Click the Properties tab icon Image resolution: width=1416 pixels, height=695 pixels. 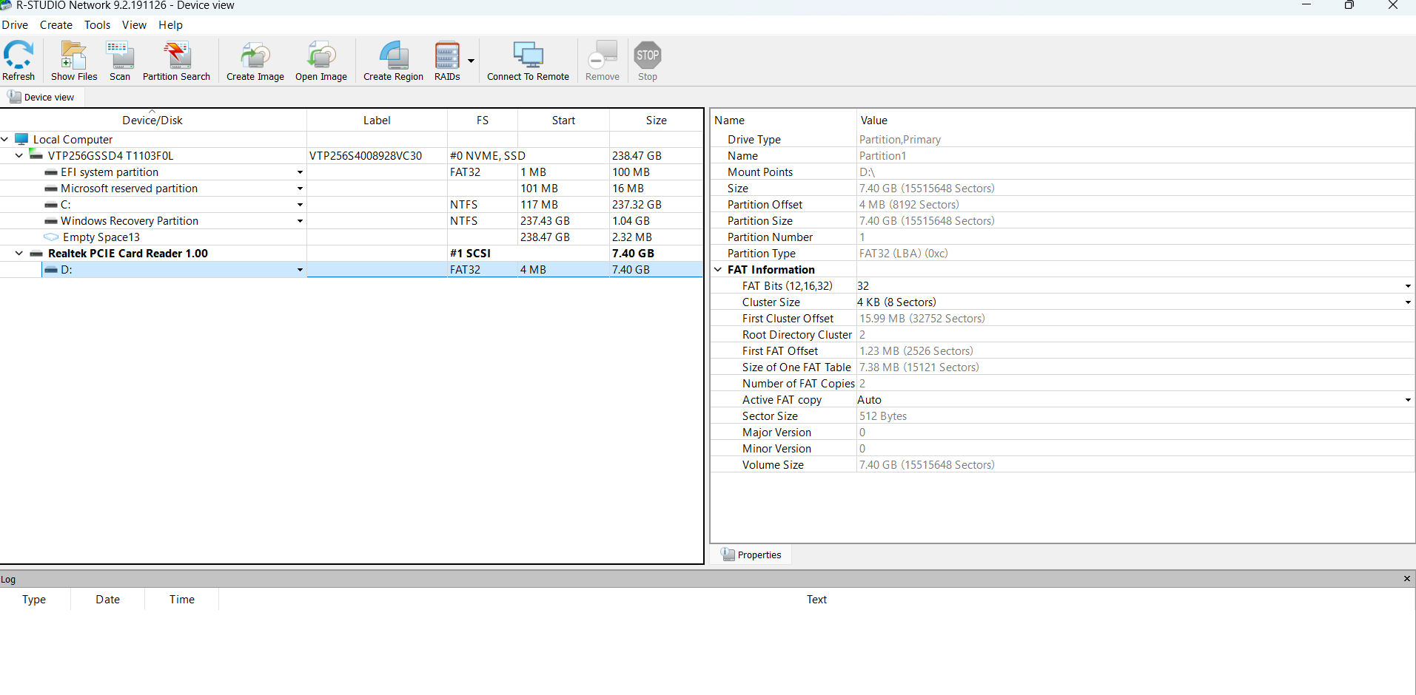pos(728,555)
